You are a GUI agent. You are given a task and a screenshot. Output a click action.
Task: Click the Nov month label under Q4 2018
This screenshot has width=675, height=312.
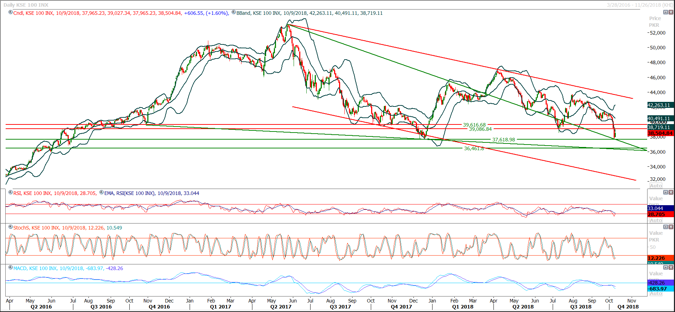(632, 301)
